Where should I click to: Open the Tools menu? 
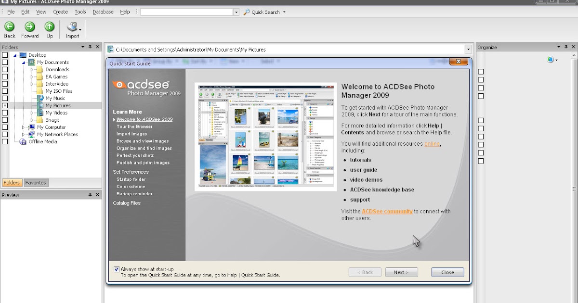pos(80,12)
